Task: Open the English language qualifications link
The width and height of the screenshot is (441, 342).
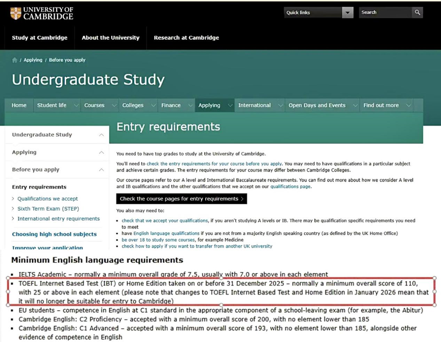Action: pyautogui.click(x=158, y=233)
